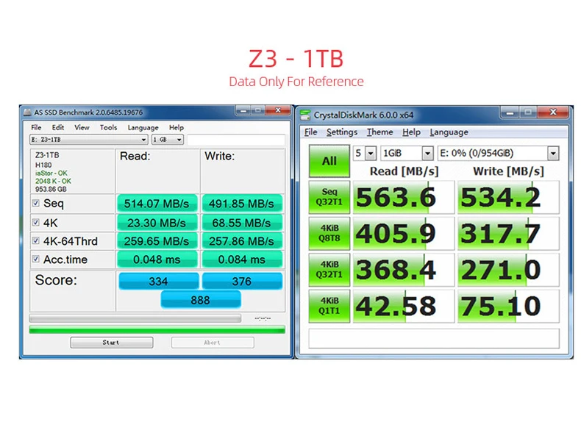Open the 1GiB test size dropdown
The image size is (581, 433).
tap(407, 153)
